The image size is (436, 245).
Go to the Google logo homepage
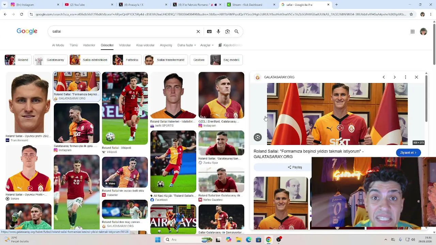click(x=27, y=31)
